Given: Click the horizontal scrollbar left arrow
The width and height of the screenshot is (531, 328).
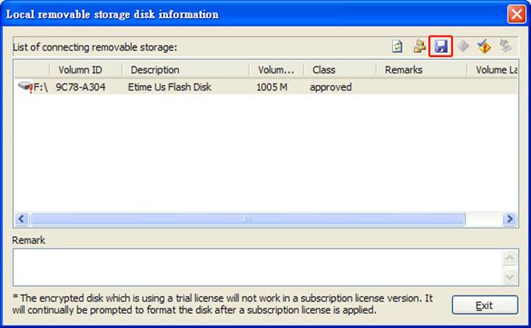Looking at the screenshot, I should pyautogui.click(x=22, y=219).
